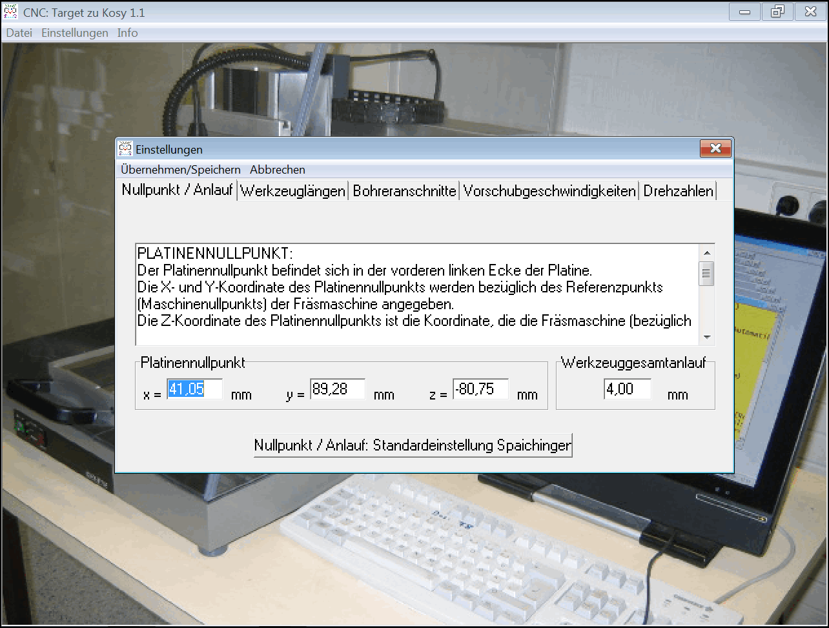Viewport: 829px width, 628px height.
Task: Click Übernehmen/Speichern in the dialog
Action: tap(181, 170)
